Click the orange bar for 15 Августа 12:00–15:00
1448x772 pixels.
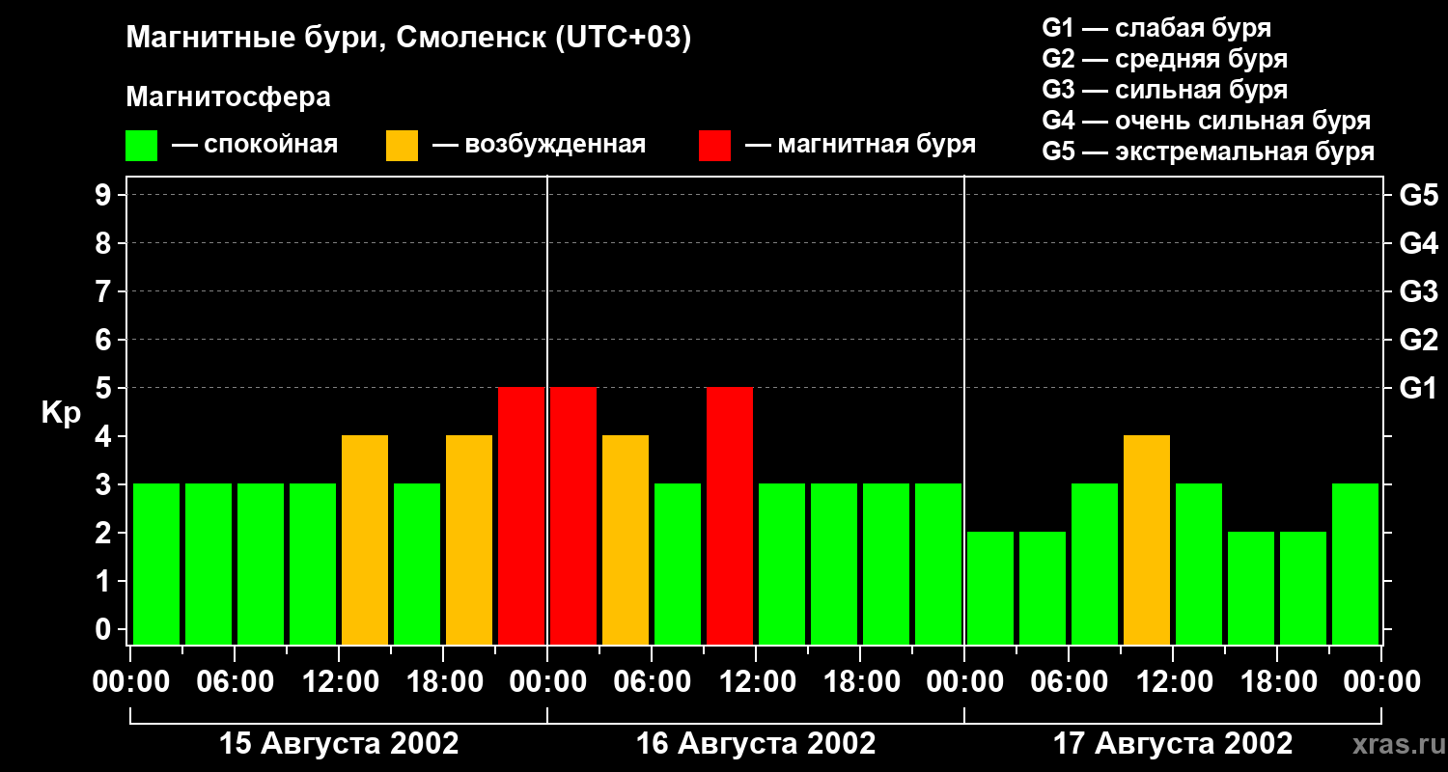click(365, 539)
